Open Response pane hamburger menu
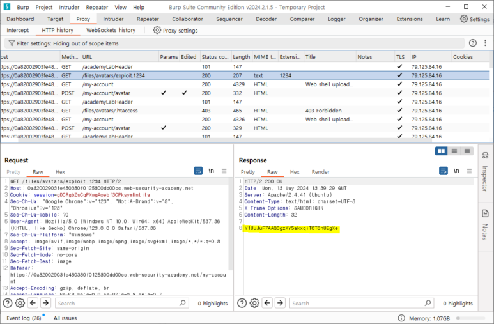 point(469,171)
